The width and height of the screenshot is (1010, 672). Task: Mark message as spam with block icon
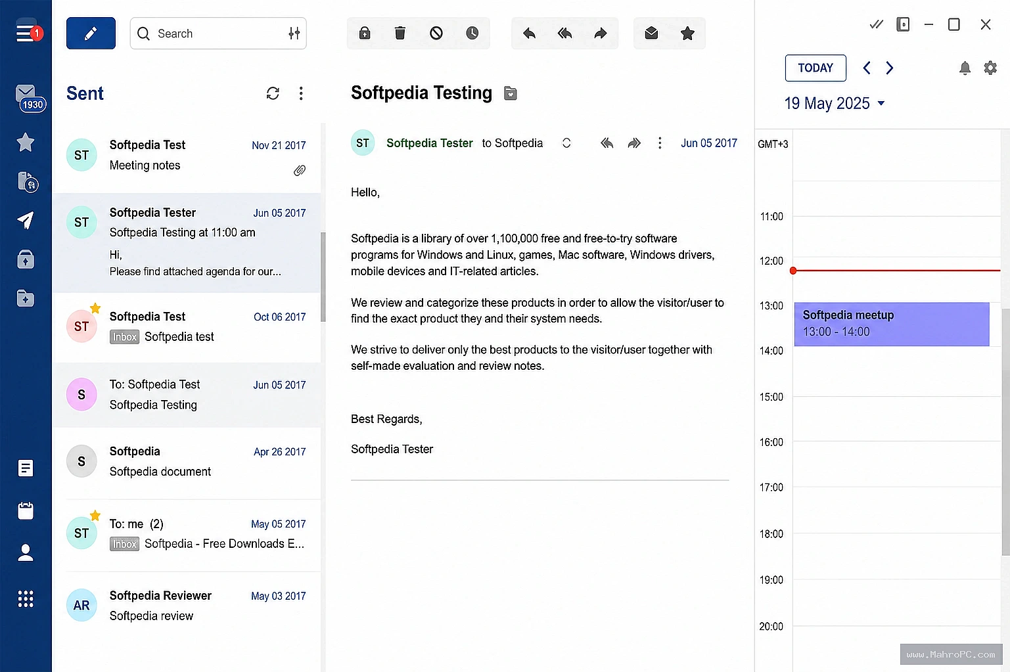[436, 33]
